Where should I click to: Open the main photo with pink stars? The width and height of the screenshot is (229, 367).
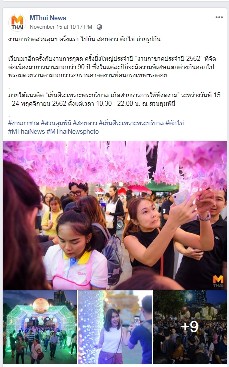pos(114,215)
